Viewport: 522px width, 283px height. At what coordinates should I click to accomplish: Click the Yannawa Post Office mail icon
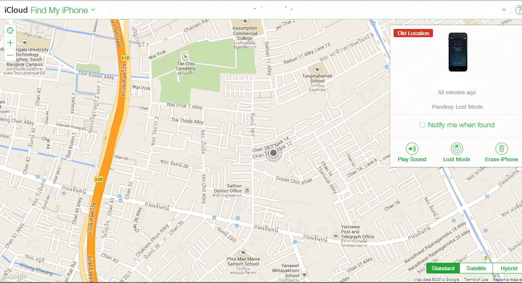[335, 235]
